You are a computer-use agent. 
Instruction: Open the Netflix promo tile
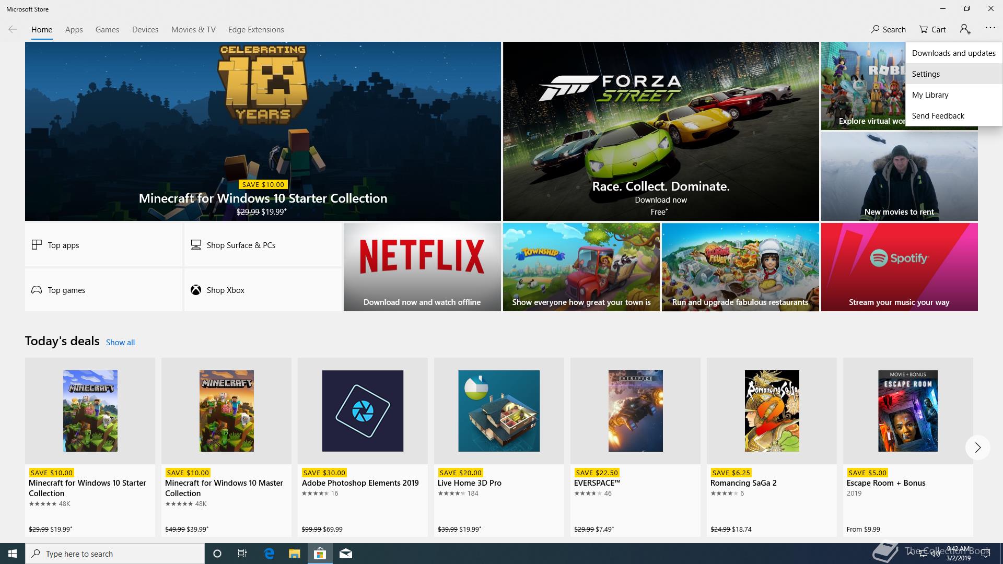click(422, 267)
